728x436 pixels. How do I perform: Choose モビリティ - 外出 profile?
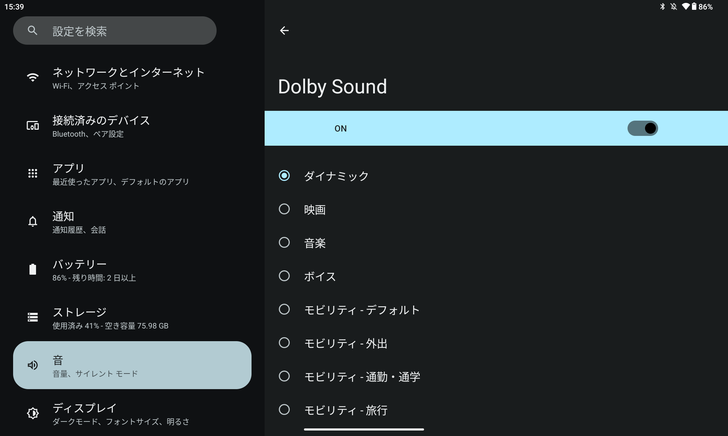tap(284, 343)
